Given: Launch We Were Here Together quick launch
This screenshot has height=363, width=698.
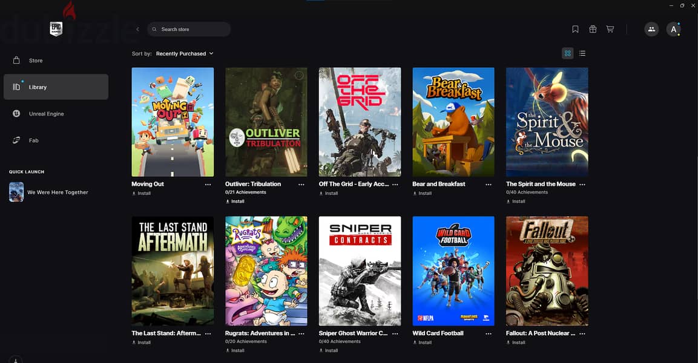Looking at the screenshot, I should pos(56,192).
